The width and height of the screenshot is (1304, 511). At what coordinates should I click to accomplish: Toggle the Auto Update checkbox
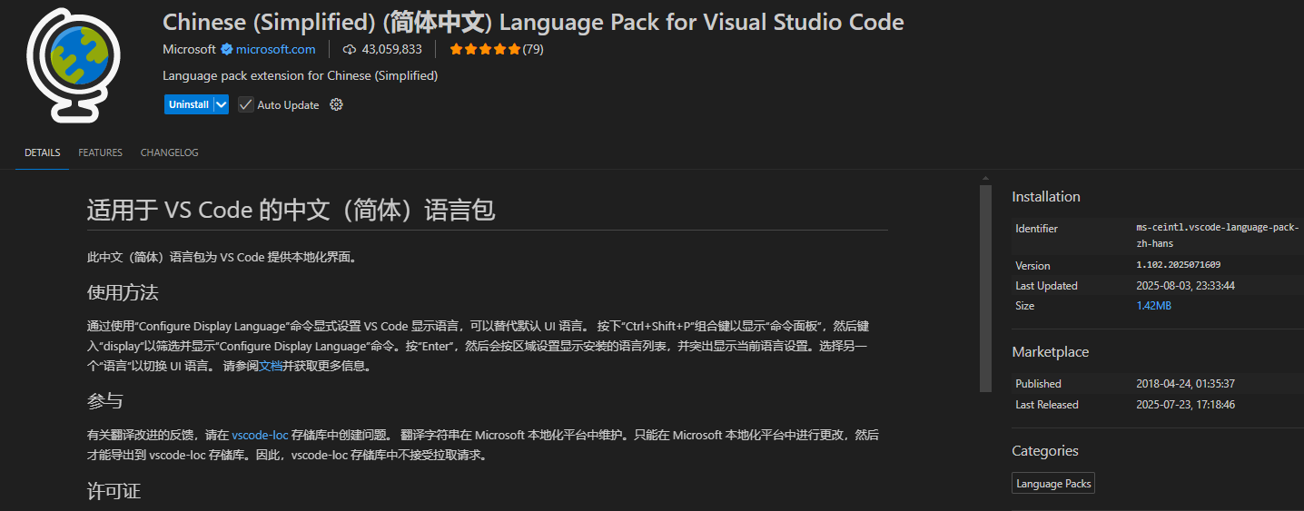point(245,104)
